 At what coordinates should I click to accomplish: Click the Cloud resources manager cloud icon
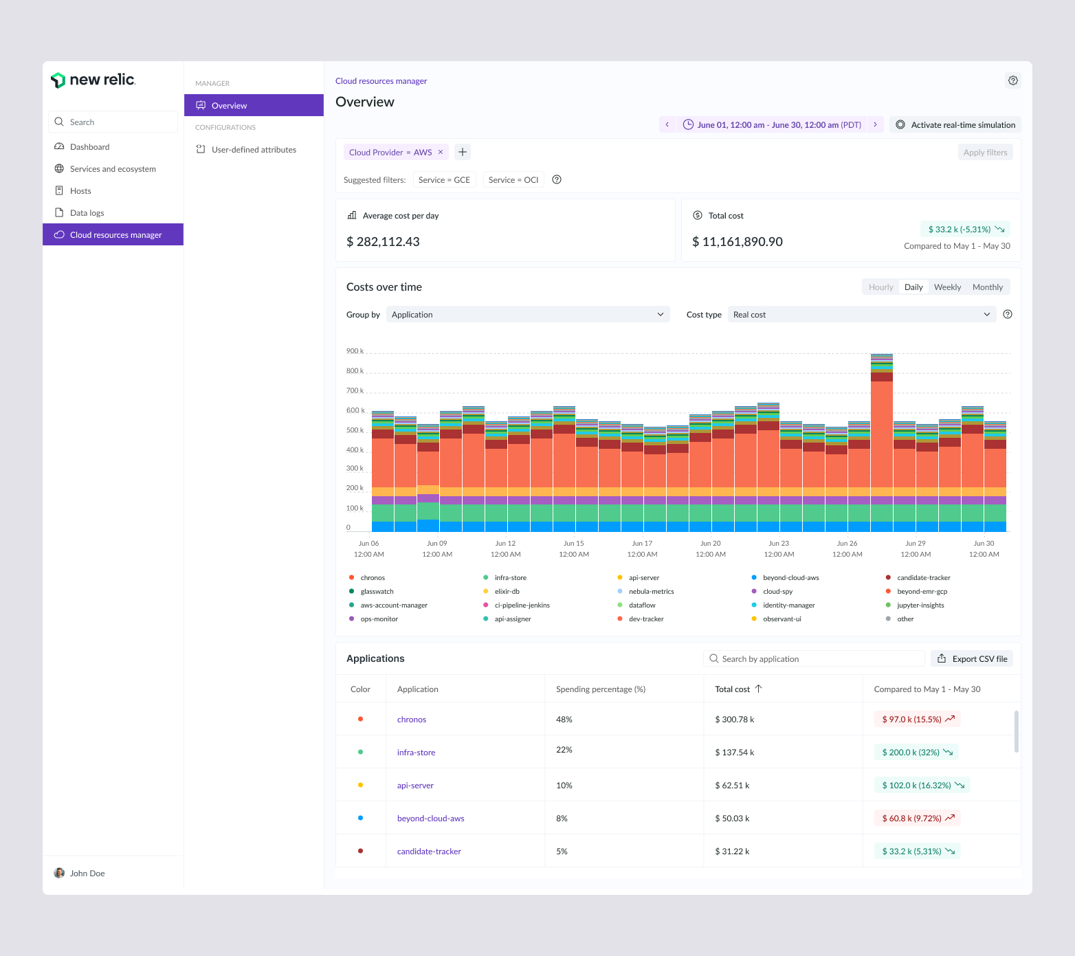pyautogui.click(x=59, y=234)
